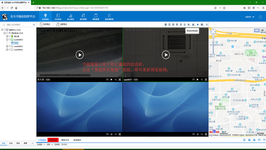Open the admin user dropdown
Viewport: 266px width, 150px height.
[250, 17]
